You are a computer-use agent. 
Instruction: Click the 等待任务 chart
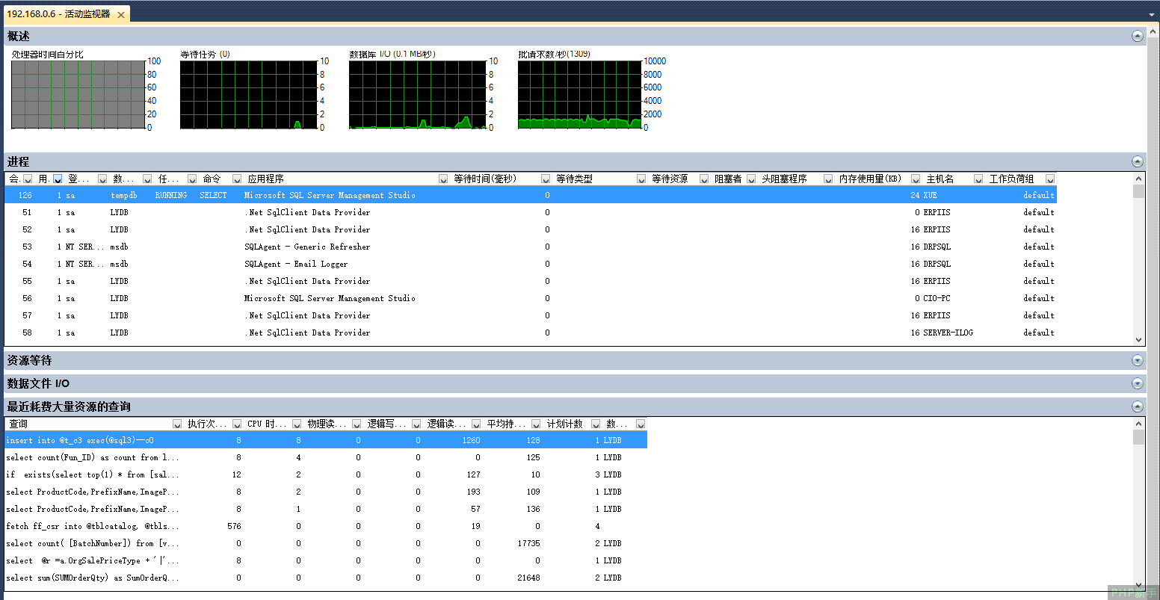[249, 94]
